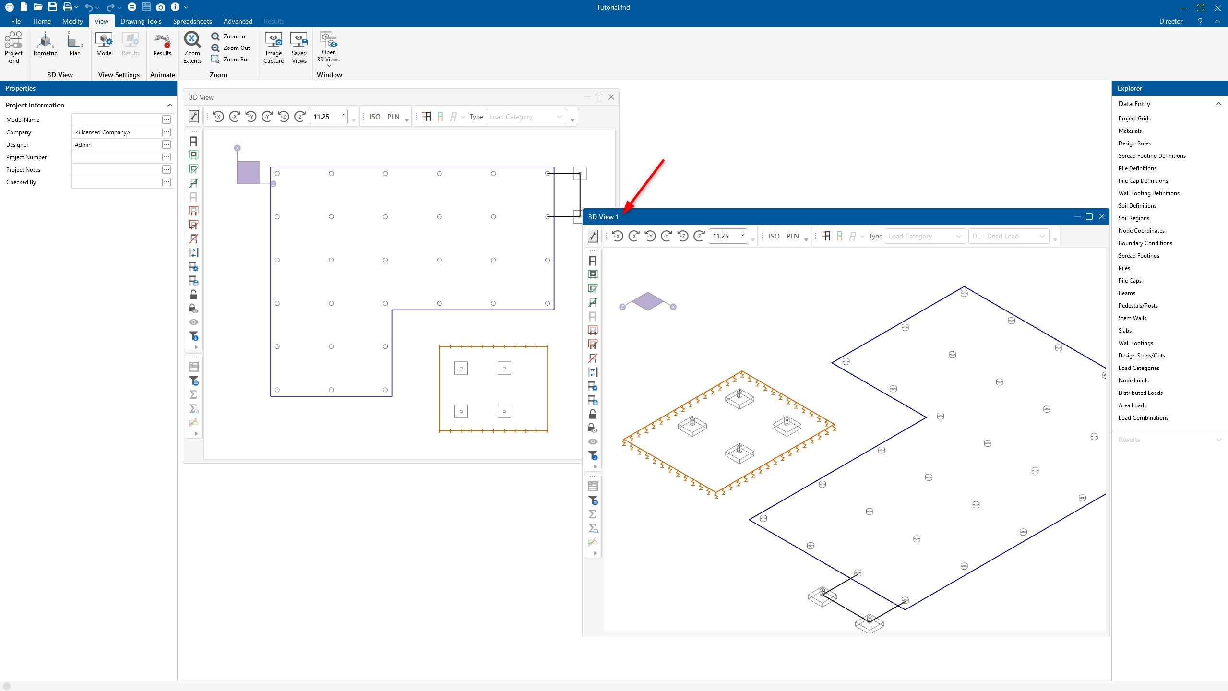The height and width of the screenshot is (691, 1228).
Task: Open Load Category dropdown in 3D View 1
Action: pos(924,236)
